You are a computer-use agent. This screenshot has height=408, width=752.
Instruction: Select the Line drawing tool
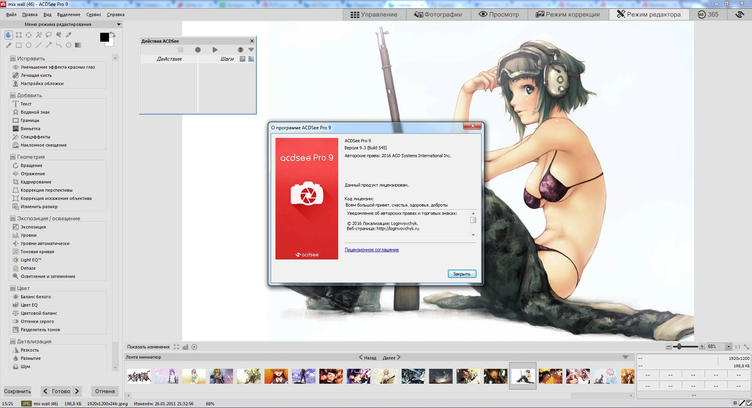click(x=39, y=45)
